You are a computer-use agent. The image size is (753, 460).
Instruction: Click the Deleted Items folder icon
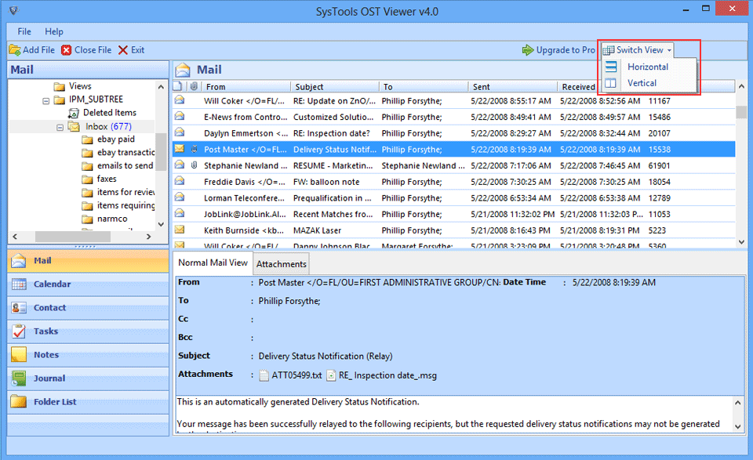pos(74,113)
